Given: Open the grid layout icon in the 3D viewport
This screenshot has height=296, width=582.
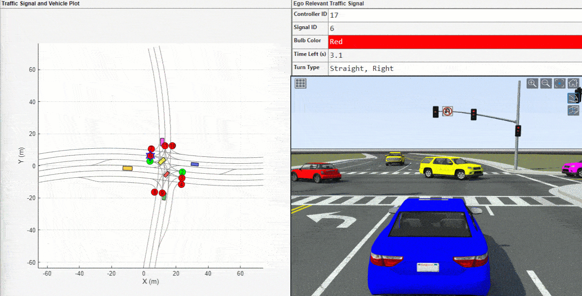Looking at the screenshot, I should pyautogui.click(x=300, y=83).
